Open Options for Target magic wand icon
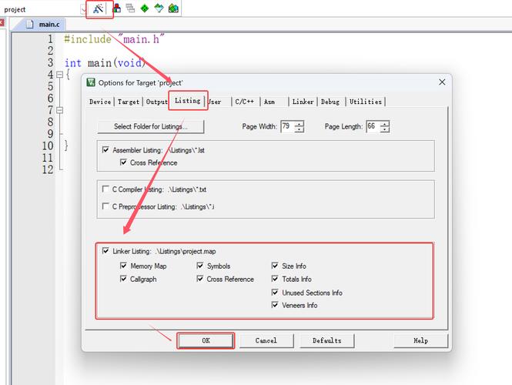This screenshot has height=385, width=512. point(98,8)
